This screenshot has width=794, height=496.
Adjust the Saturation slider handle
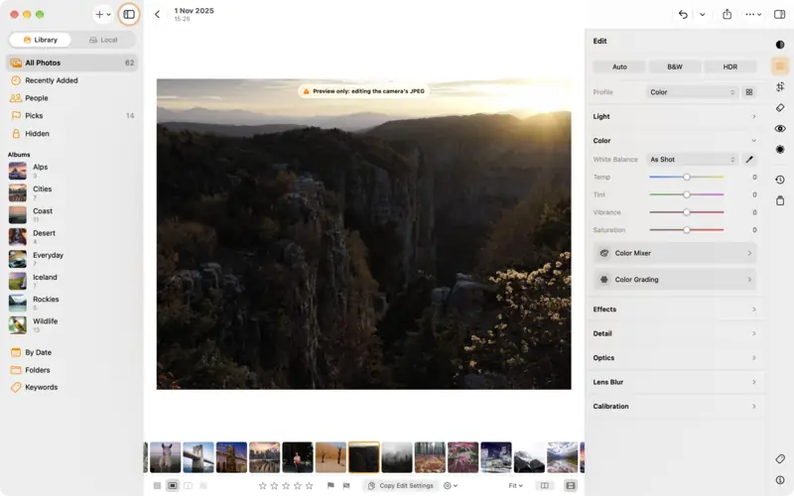coord(687,230)
